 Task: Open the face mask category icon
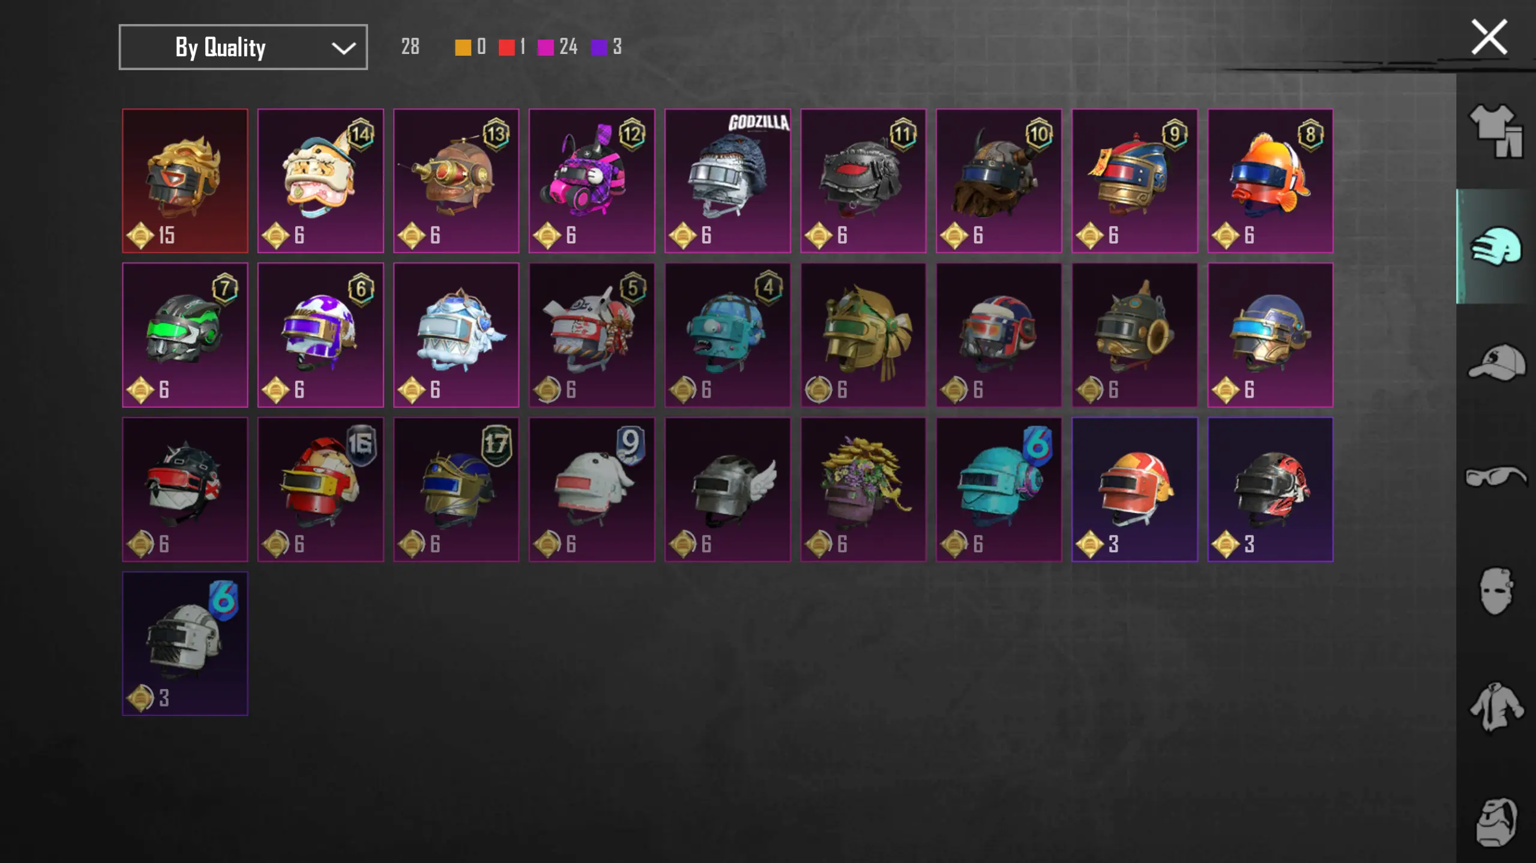click(1495, 591)
